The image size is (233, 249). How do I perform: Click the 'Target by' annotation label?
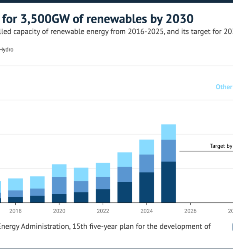pos(221,146)
